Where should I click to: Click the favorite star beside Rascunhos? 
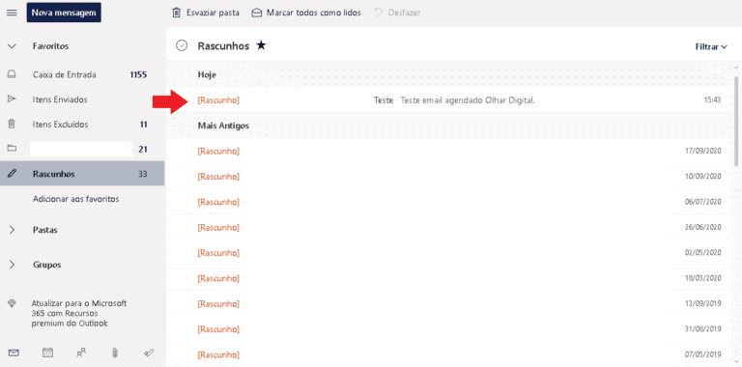[x=261, y=45]
